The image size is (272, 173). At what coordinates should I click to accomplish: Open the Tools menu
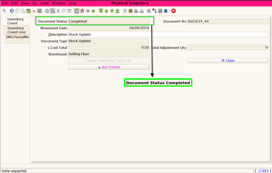click(44, 3)
